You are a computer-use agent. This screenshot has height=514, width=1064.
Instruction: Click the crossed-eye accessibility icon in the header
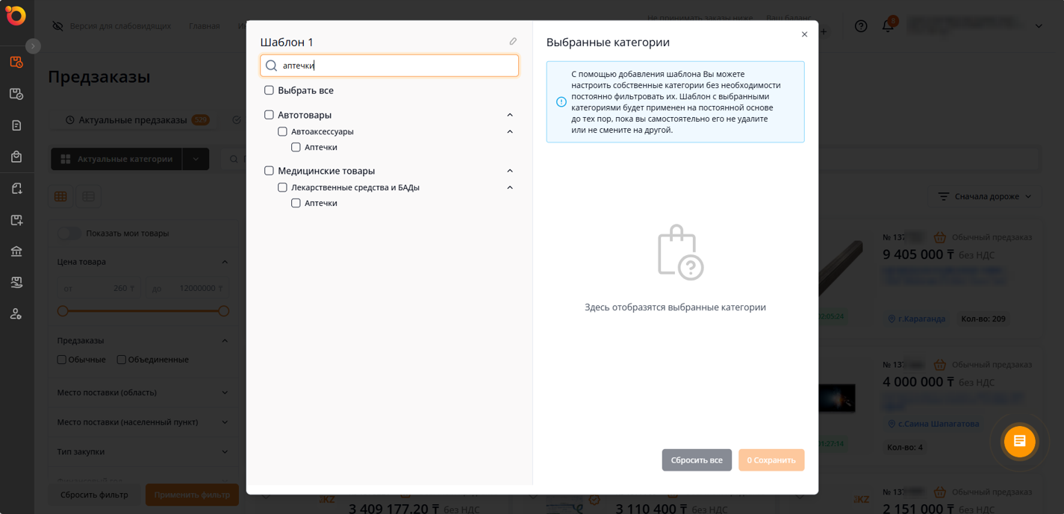coord(57,26)
